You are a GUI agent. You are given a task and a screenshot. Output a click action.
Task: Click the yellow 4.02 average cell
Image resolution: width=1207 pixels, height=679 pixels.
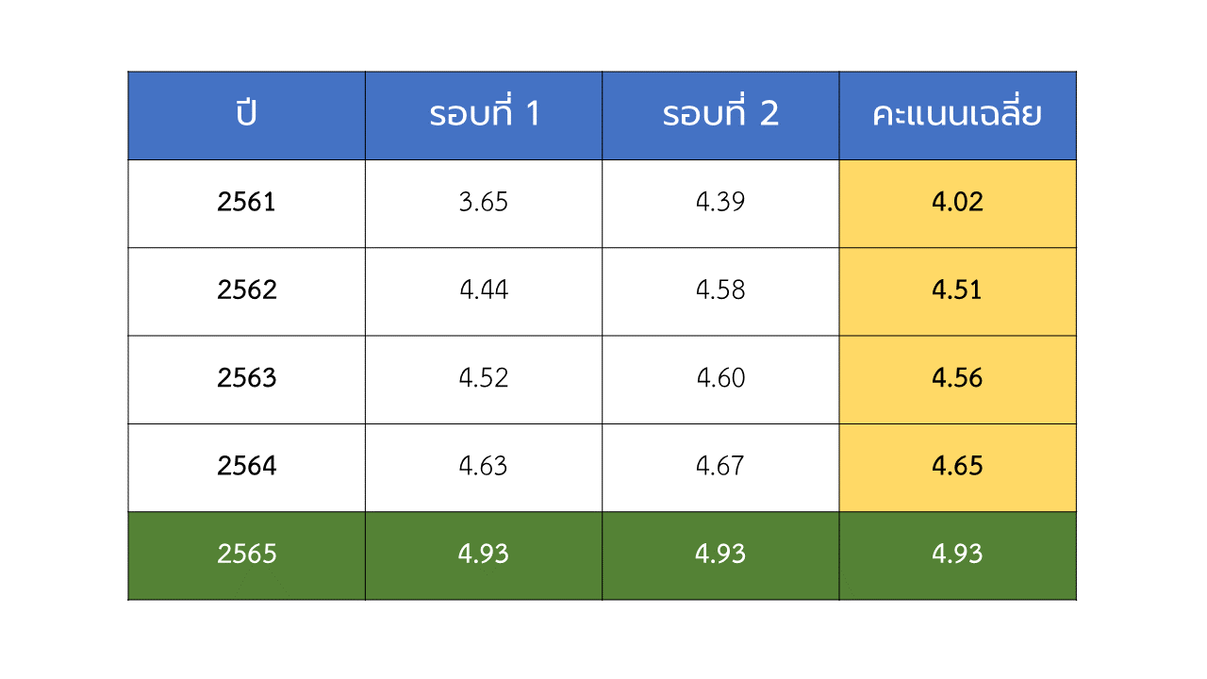coord(957,204)
